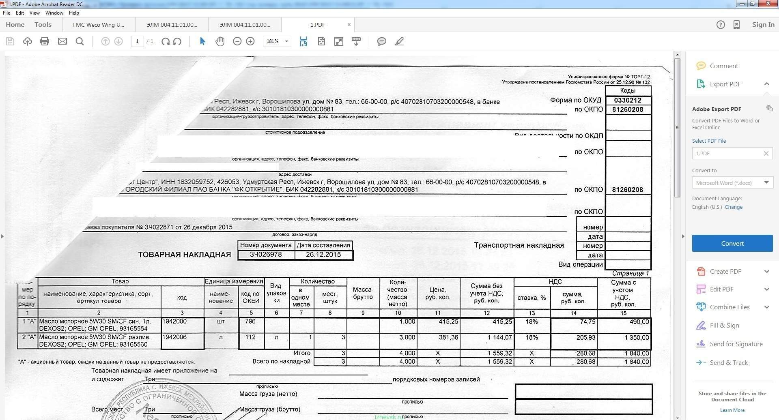
Task: Open the Help menu
Action: point(74,13)
